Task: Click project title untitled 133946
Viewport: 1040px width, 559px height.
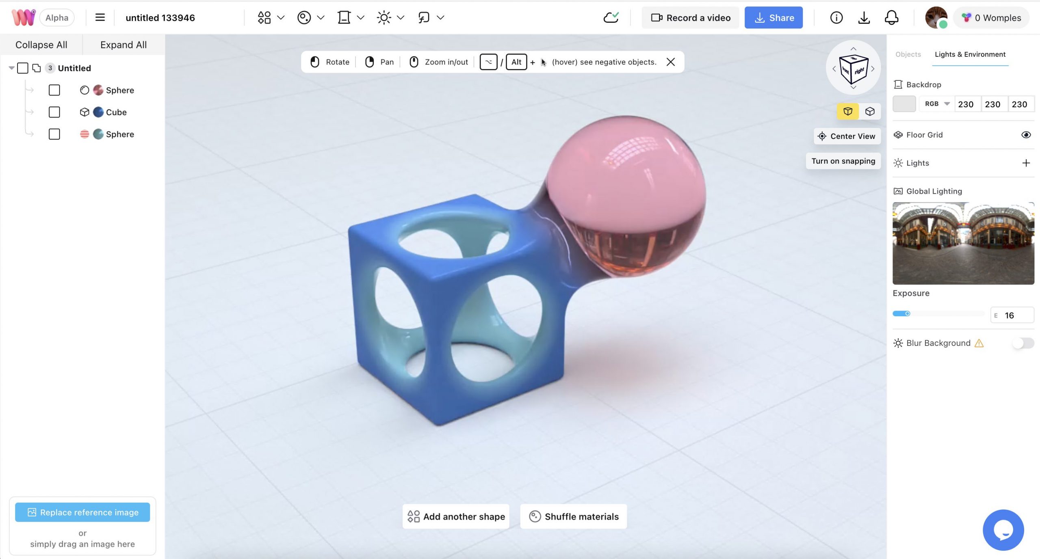Action: [x=160, y=17]
